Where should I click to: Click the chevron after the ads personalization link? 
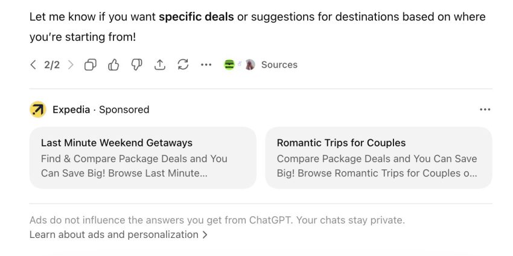coord(205,235)
